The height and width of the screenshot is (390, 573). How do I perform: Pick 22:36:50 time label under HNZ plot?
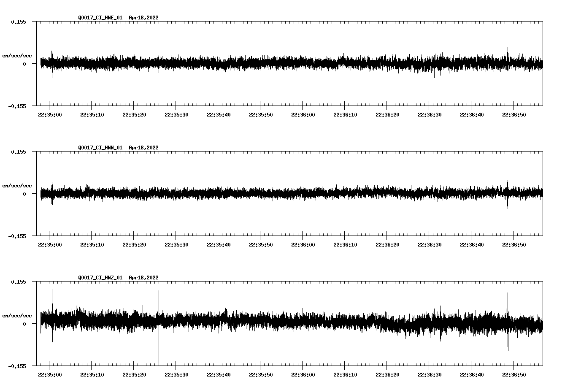click(x=514, y=374)
